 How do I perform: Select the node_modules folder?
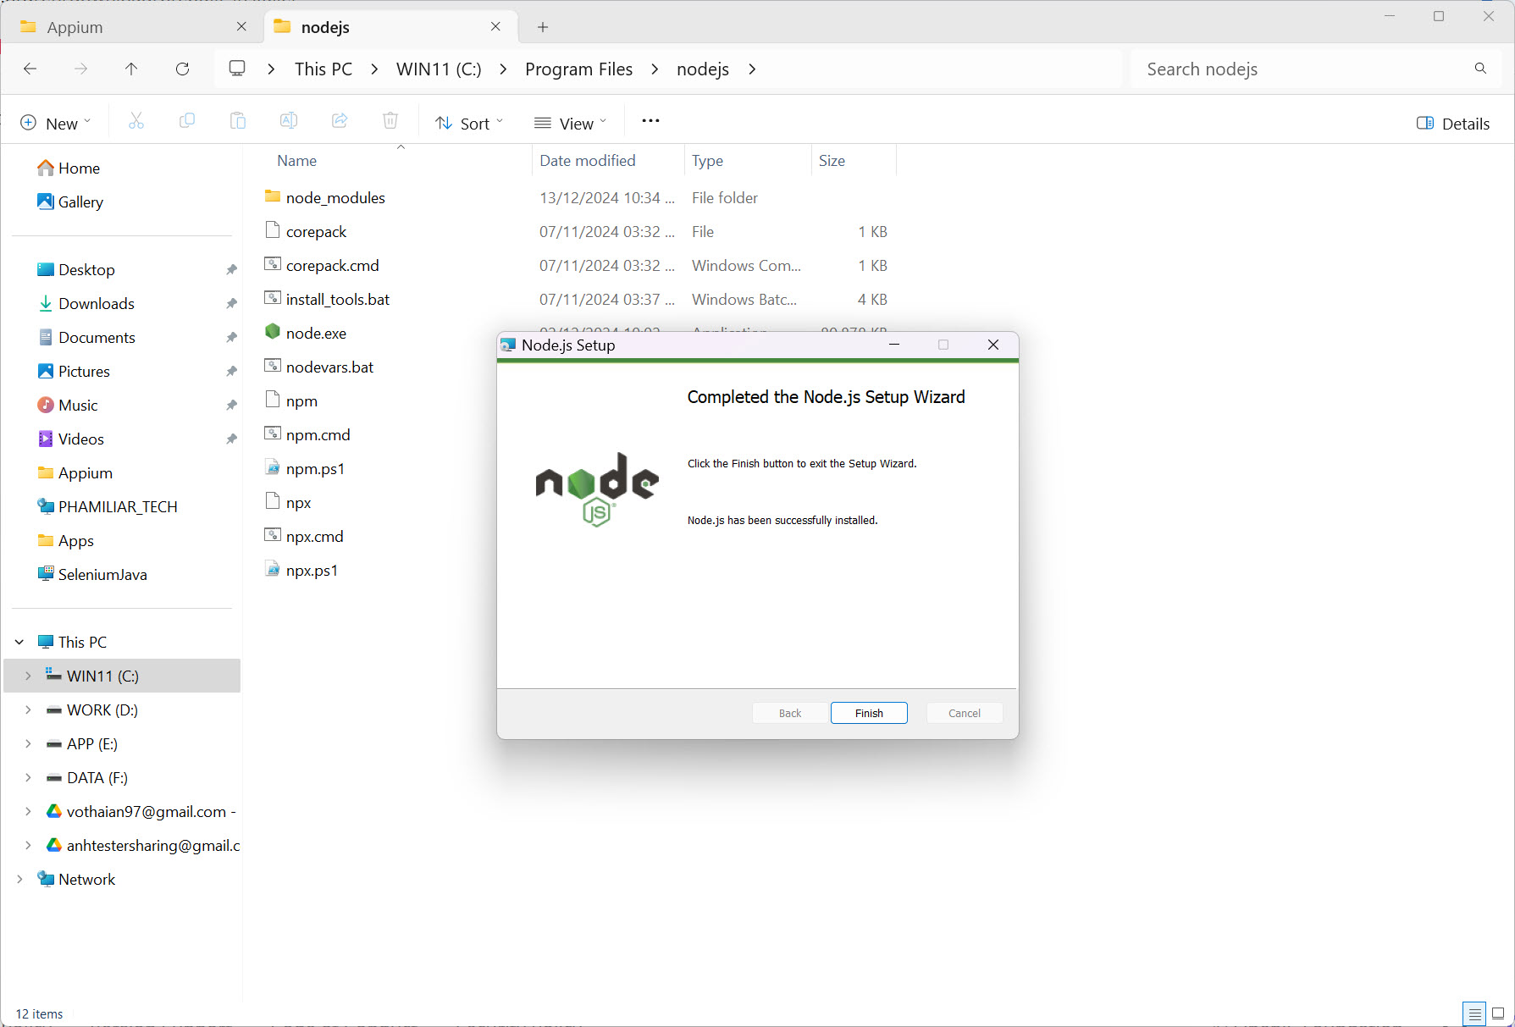[x=335, y=198]
